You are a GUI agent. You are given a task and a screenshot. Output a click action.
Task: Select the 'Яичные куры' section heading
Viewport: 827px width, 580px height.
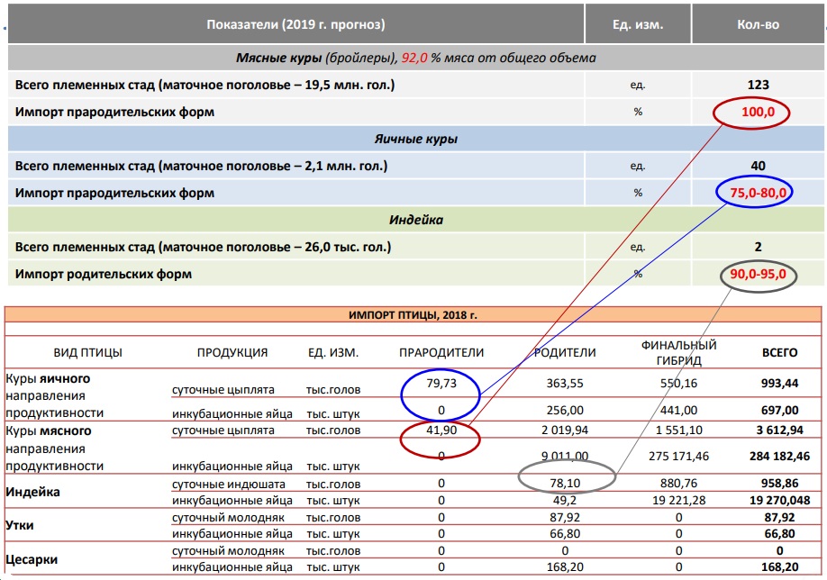coord(416,140)
